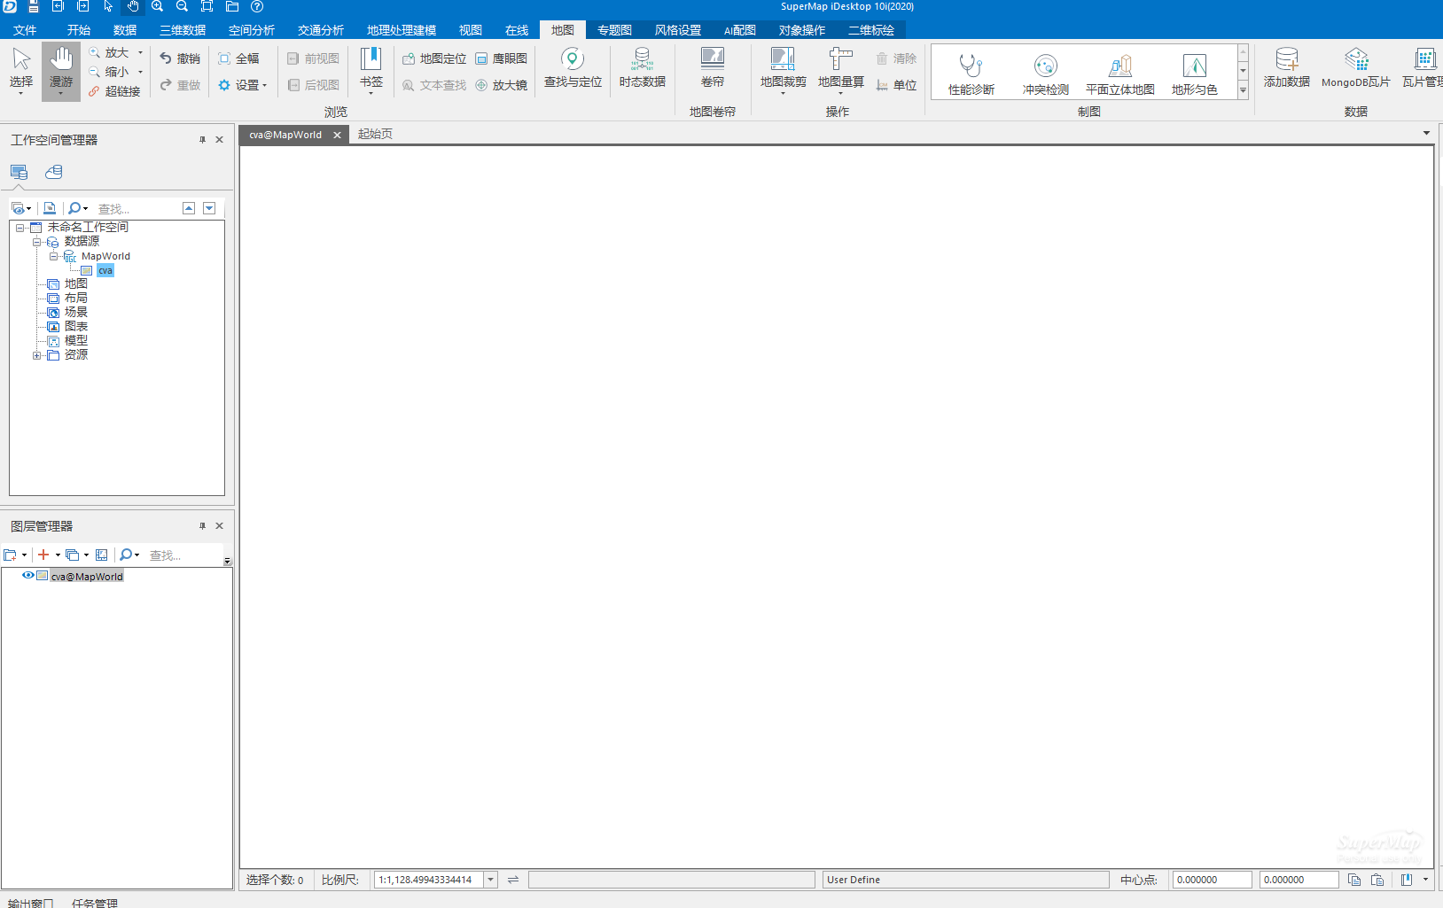Click the 单位 units button
Viewport: 1443px width, 908px height.
click(896, 85)
